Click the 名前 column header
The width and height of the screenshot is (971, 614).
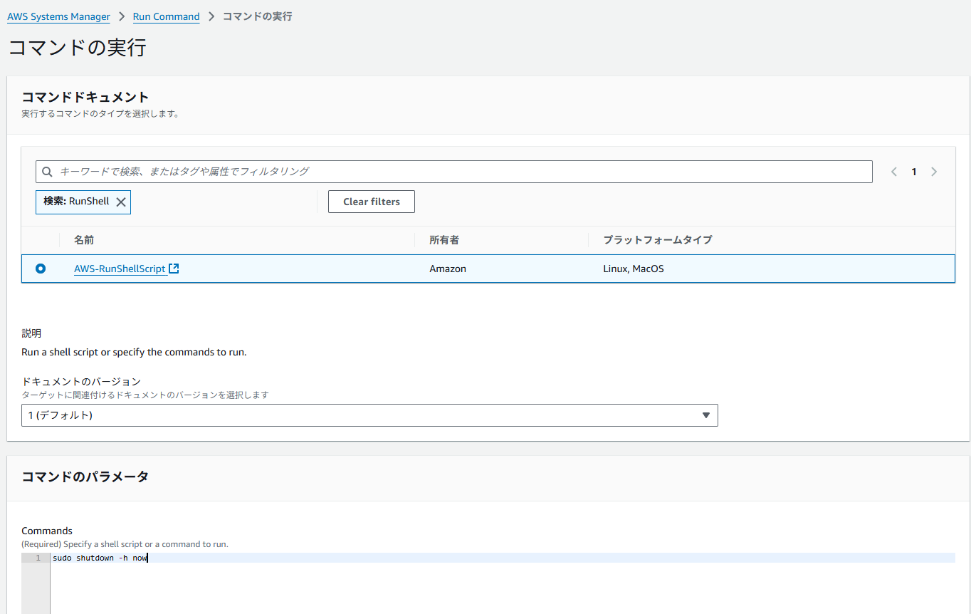tap(84, 240)
